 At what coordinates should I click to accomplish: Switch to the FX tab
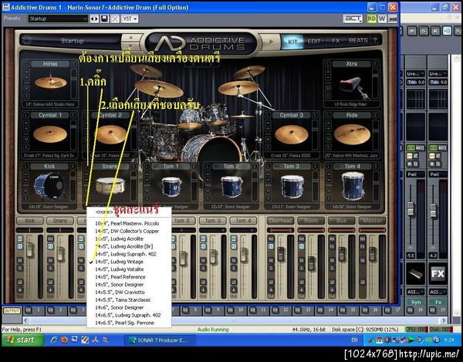coord(336,41)
